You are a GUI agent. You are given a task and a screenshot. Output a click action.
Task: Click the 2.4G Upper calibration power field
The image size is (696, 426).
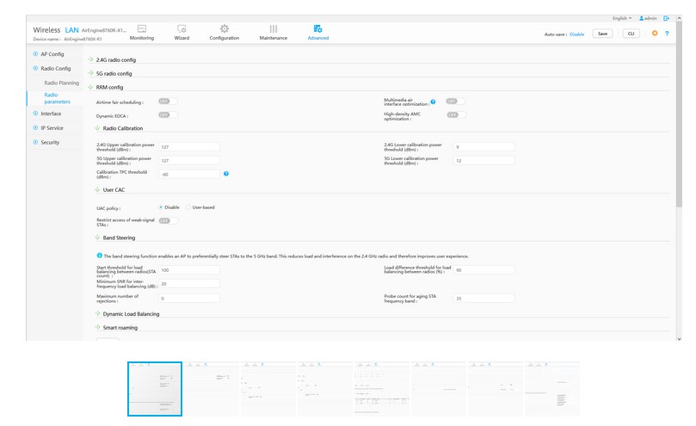tap(188, 147)
